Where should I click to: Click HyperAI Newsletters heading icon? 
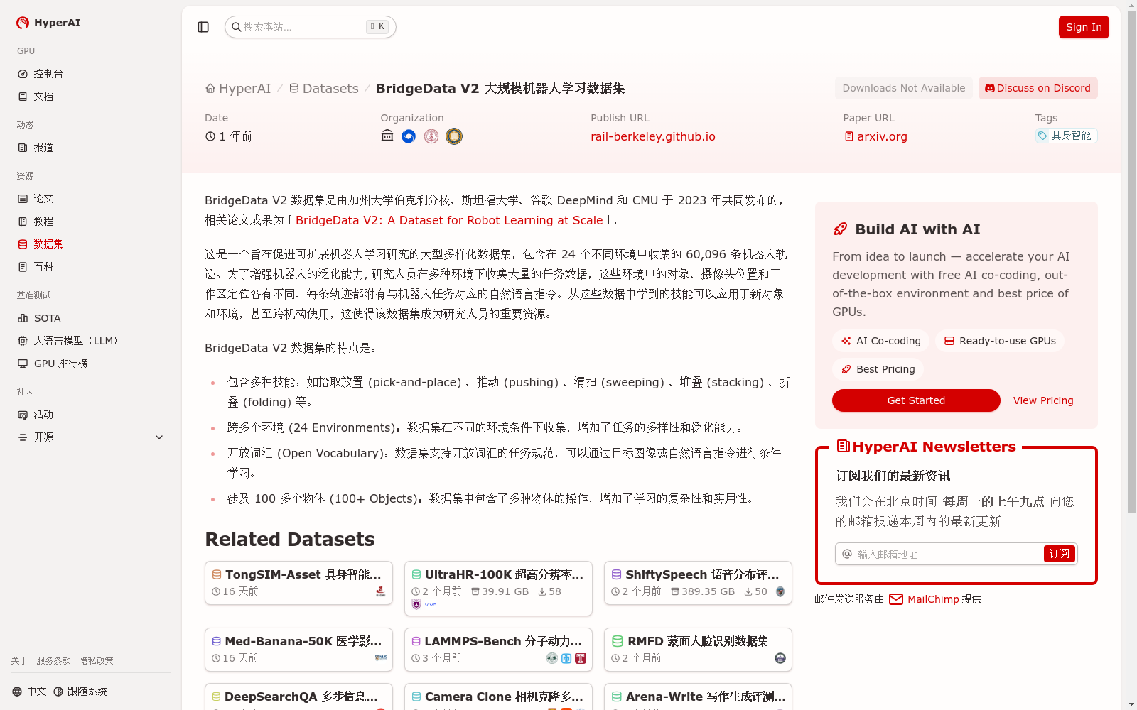tap(844, 446)
